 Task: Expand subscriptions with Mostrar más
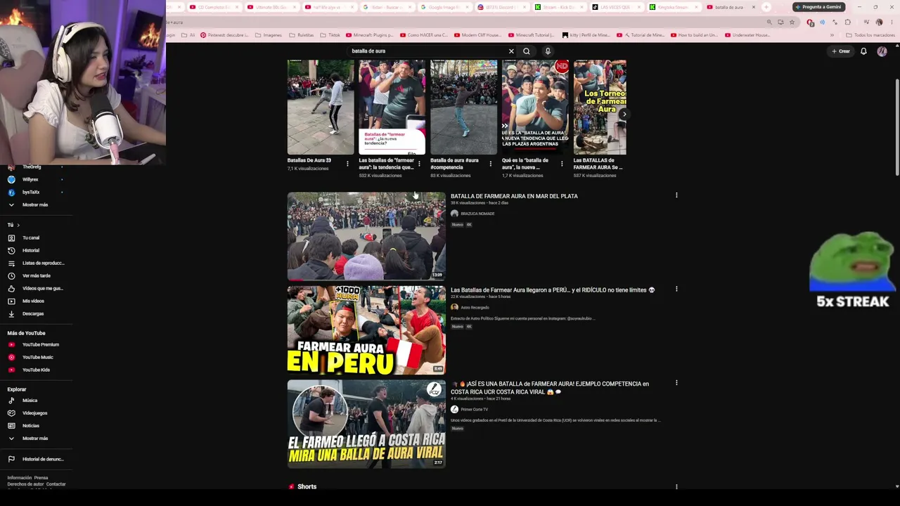pos(35,205)
